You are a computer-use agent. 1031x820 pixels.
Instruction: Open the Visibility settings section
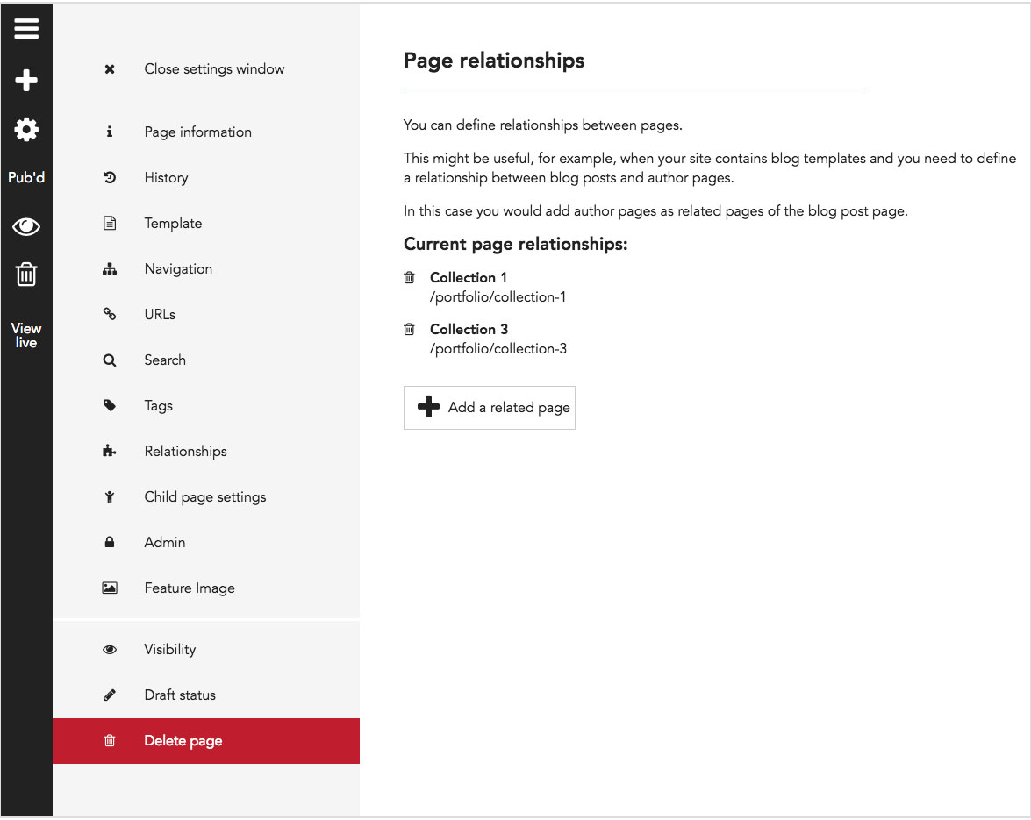tap(170, 650)
